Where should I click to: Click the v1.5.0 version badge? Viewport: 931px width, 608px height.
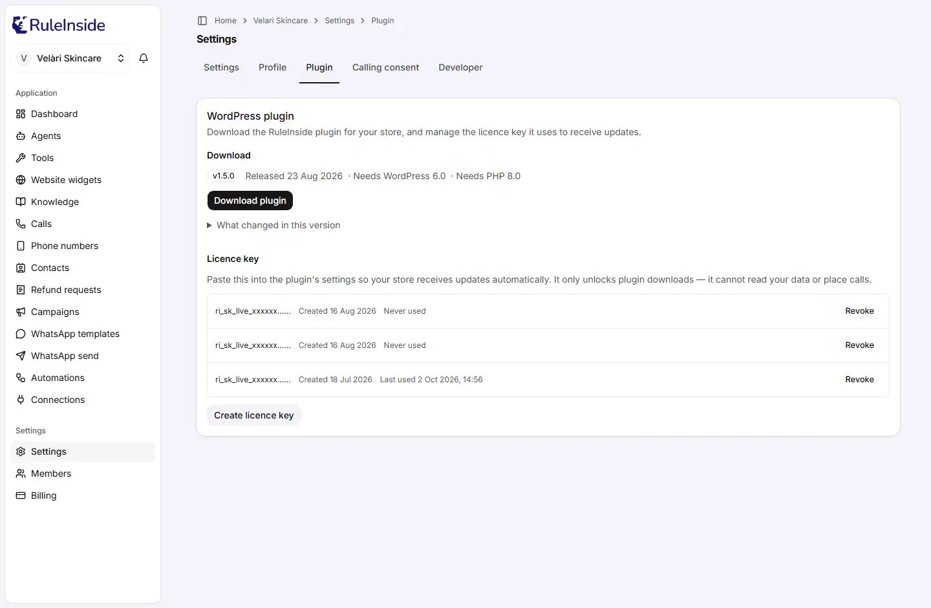point(223,176)
